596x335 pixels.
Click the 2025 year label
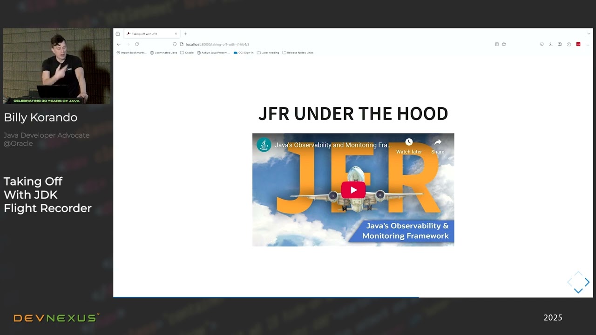click(553, 318)
